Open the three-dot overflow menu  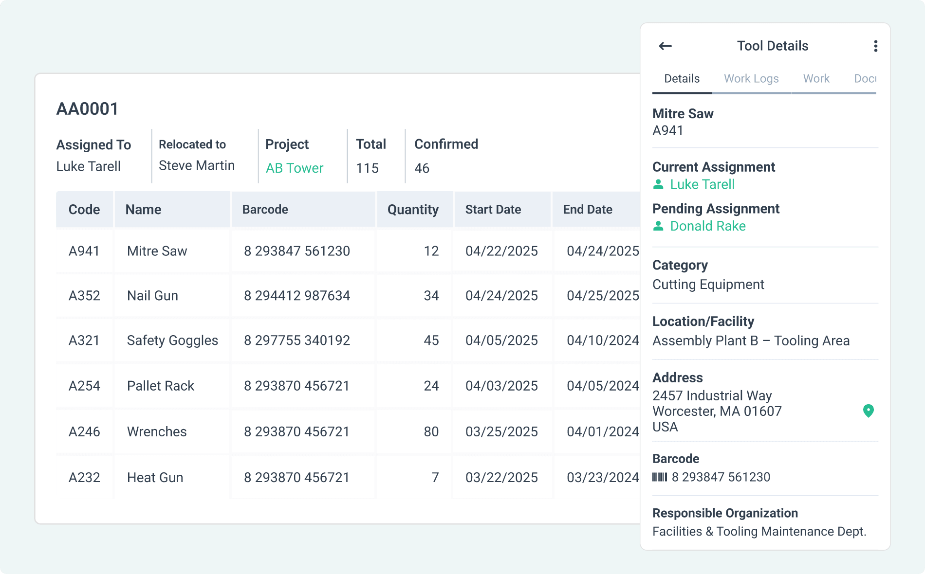click(x=875, y=46)
